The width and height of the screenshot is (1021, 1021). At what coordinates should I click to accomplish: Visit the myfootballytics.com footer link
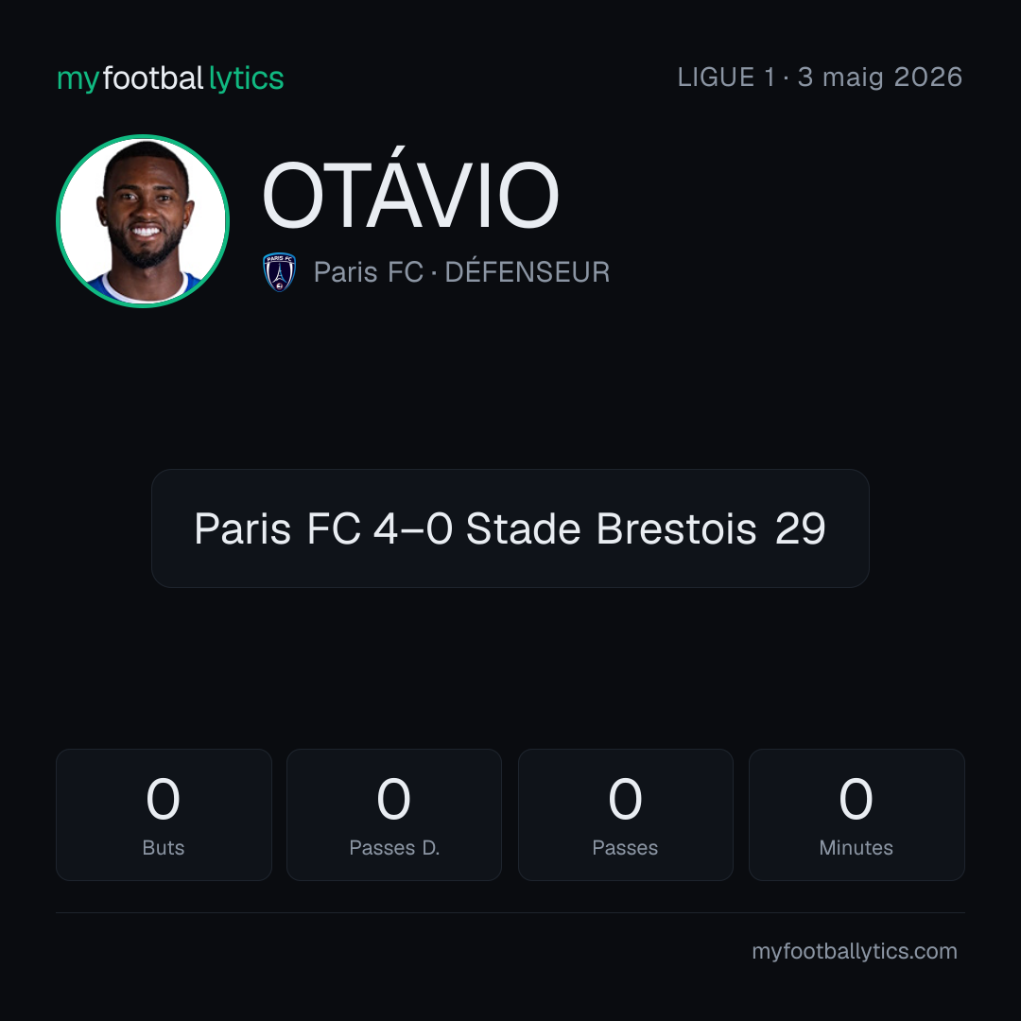pos(855,951)
